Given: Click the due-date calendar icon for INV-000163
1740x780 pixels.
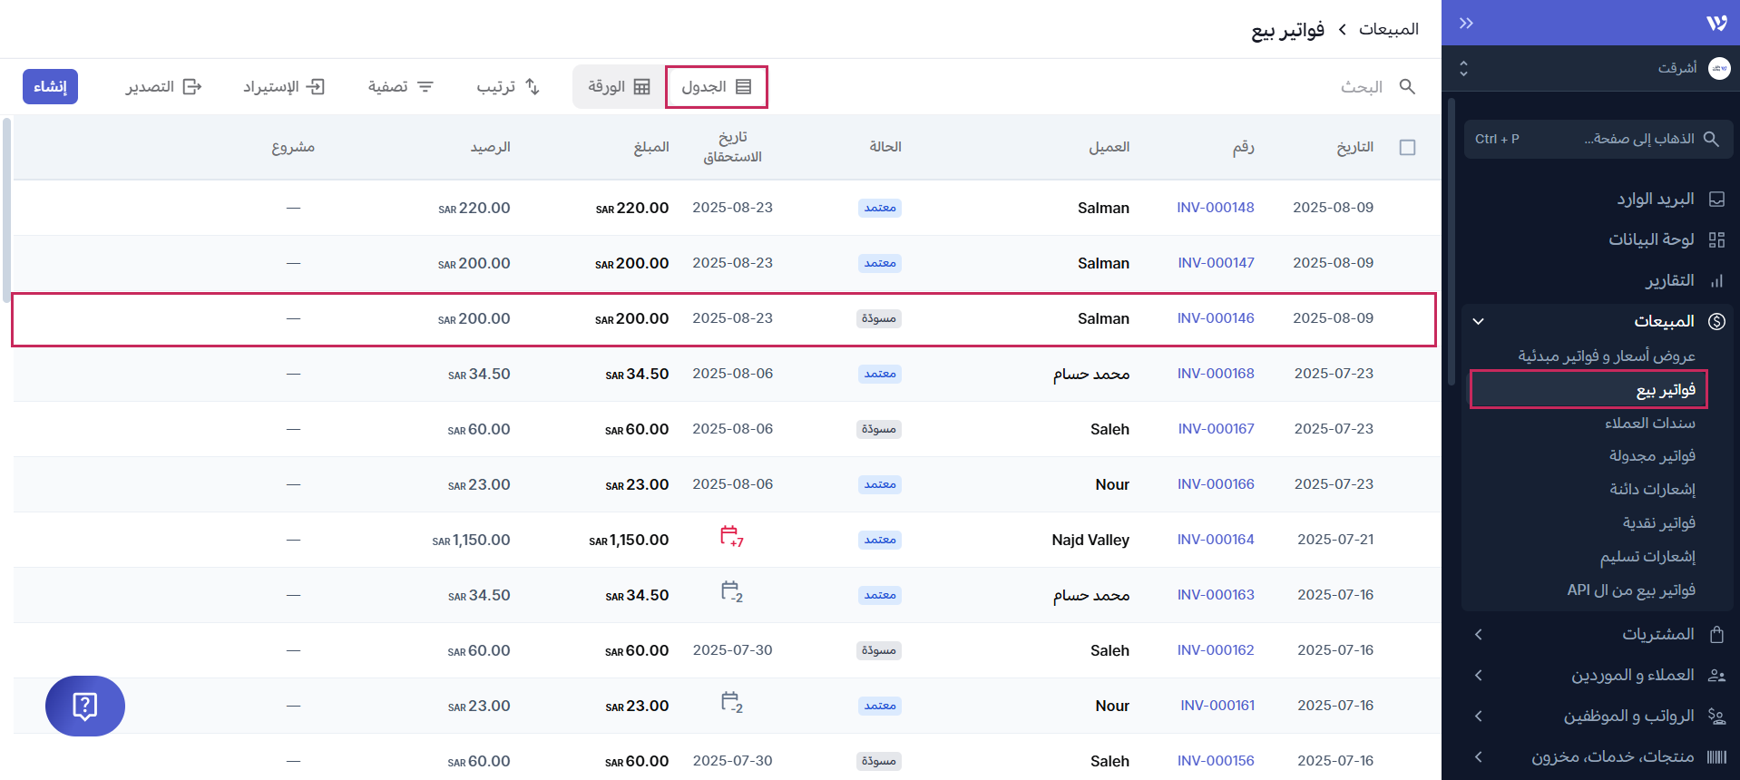Looking at the screenshot, I should tap(731, 592).
